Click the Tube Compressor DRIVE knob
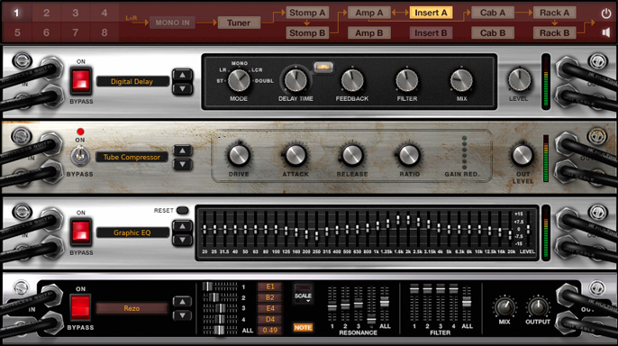 click(x=239, y=155)
